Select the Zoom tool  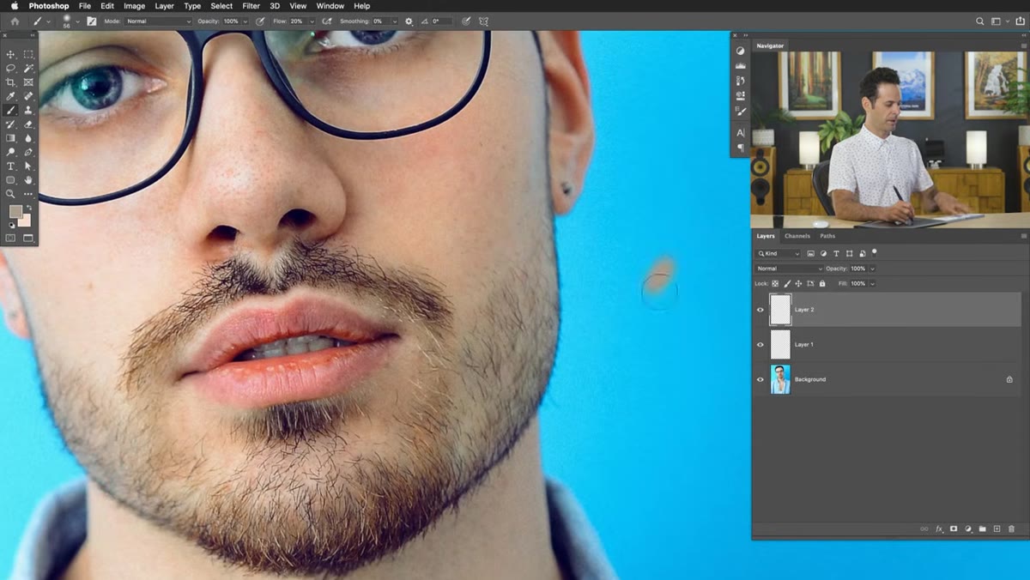pyautogui.click(x=11, y=194)
